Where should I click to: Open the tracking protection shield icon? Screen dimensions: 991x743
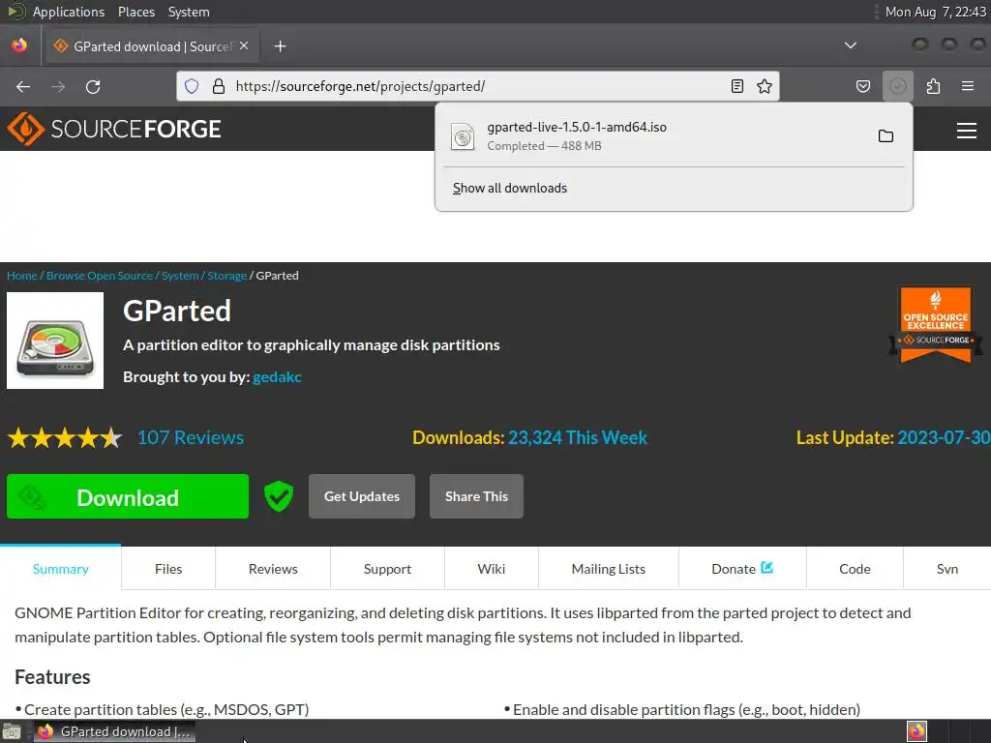tap(192, 86)
